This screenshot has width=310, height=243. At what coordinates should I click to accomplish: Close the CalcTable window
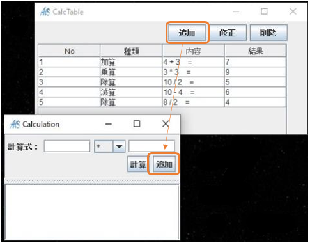293,12
